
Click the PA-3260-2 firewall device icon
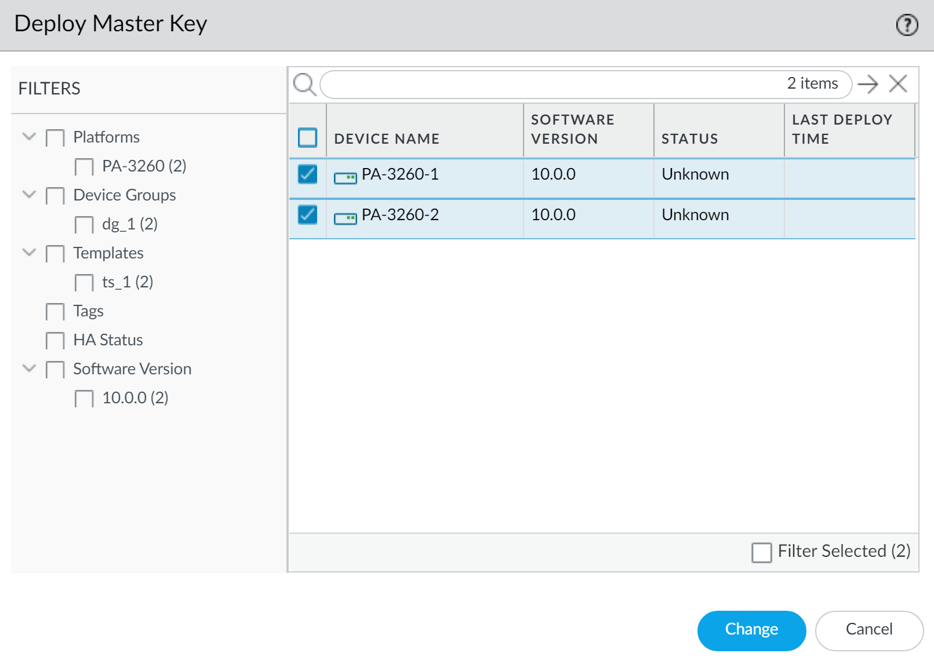pos(345,218)
